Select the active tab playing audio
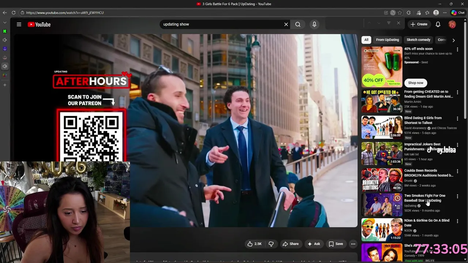This screenshot has width=468, height=263. tap(5, 66)
